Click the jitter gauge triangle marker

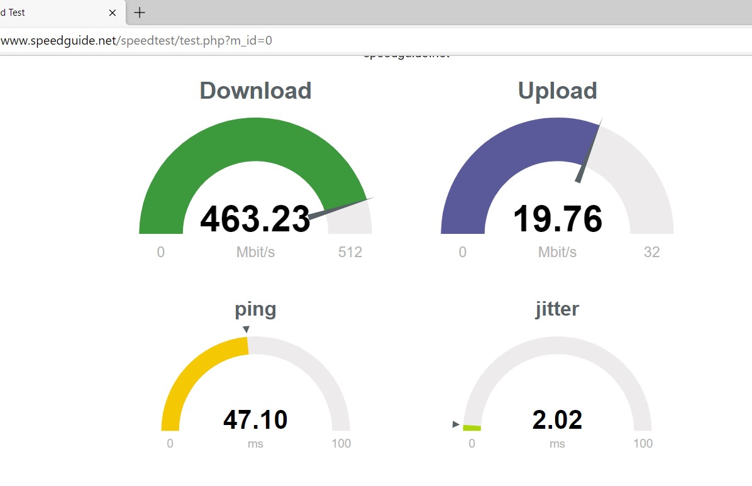click(x=456, y=424)
